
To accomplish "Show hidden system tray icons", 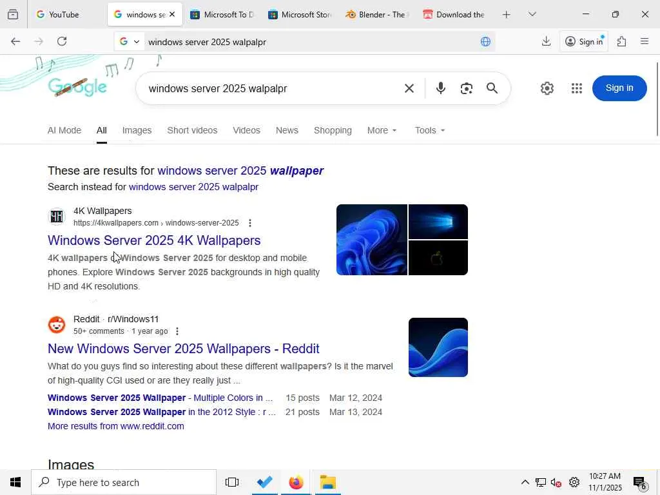I will (x=525, y=482).
